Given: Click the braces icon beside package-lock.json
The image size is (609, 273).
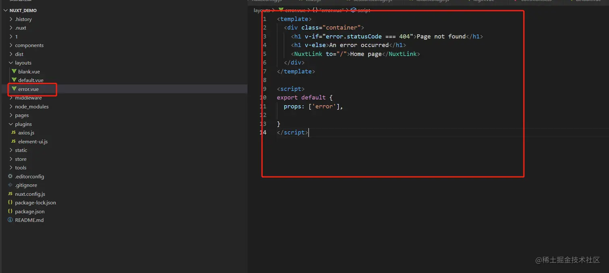Looking at the screenshot, I should [x=10, y=203].
